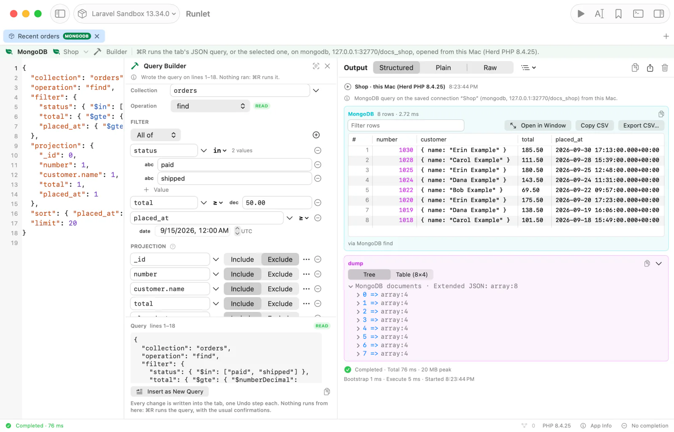Click the bookmark icon in toolbar
674x432 pixels.
point(618,14)
